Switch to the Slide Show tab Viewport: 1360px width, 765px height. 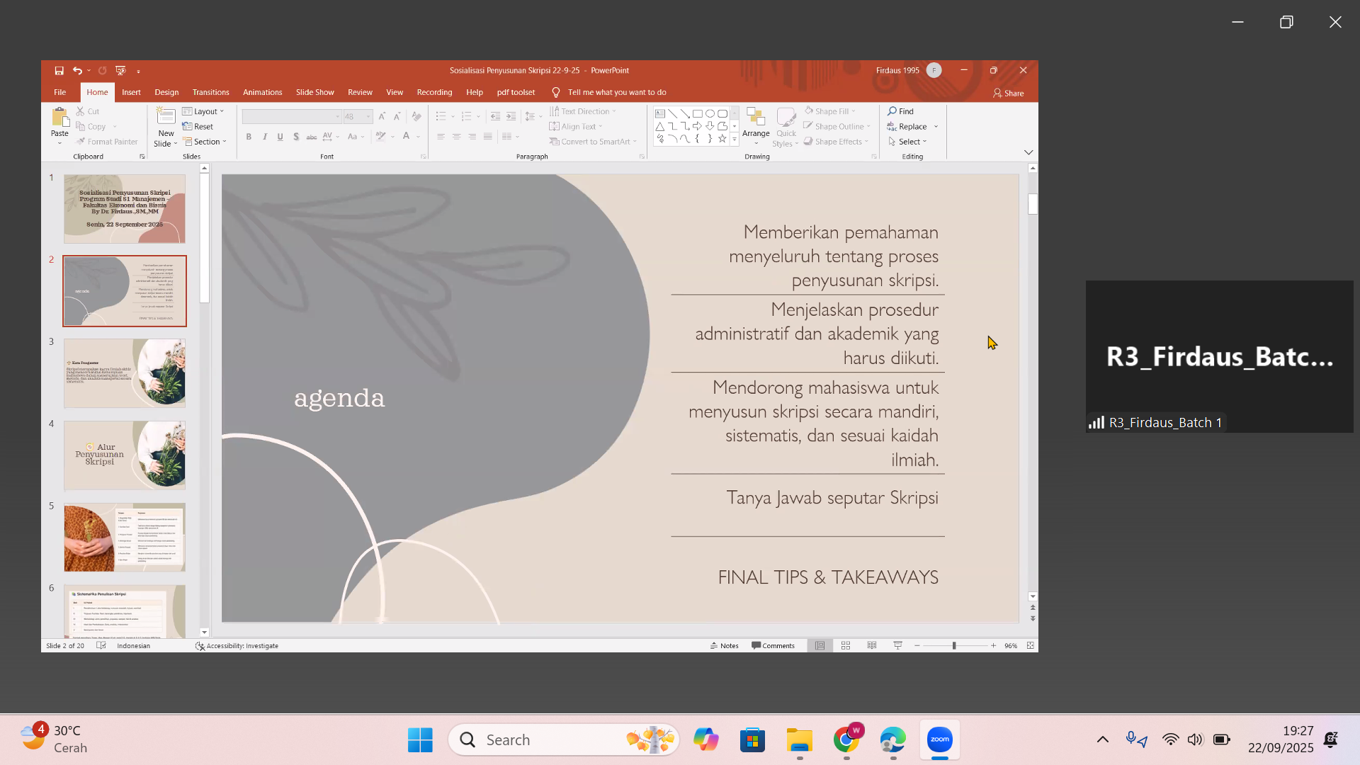[314, 92]
